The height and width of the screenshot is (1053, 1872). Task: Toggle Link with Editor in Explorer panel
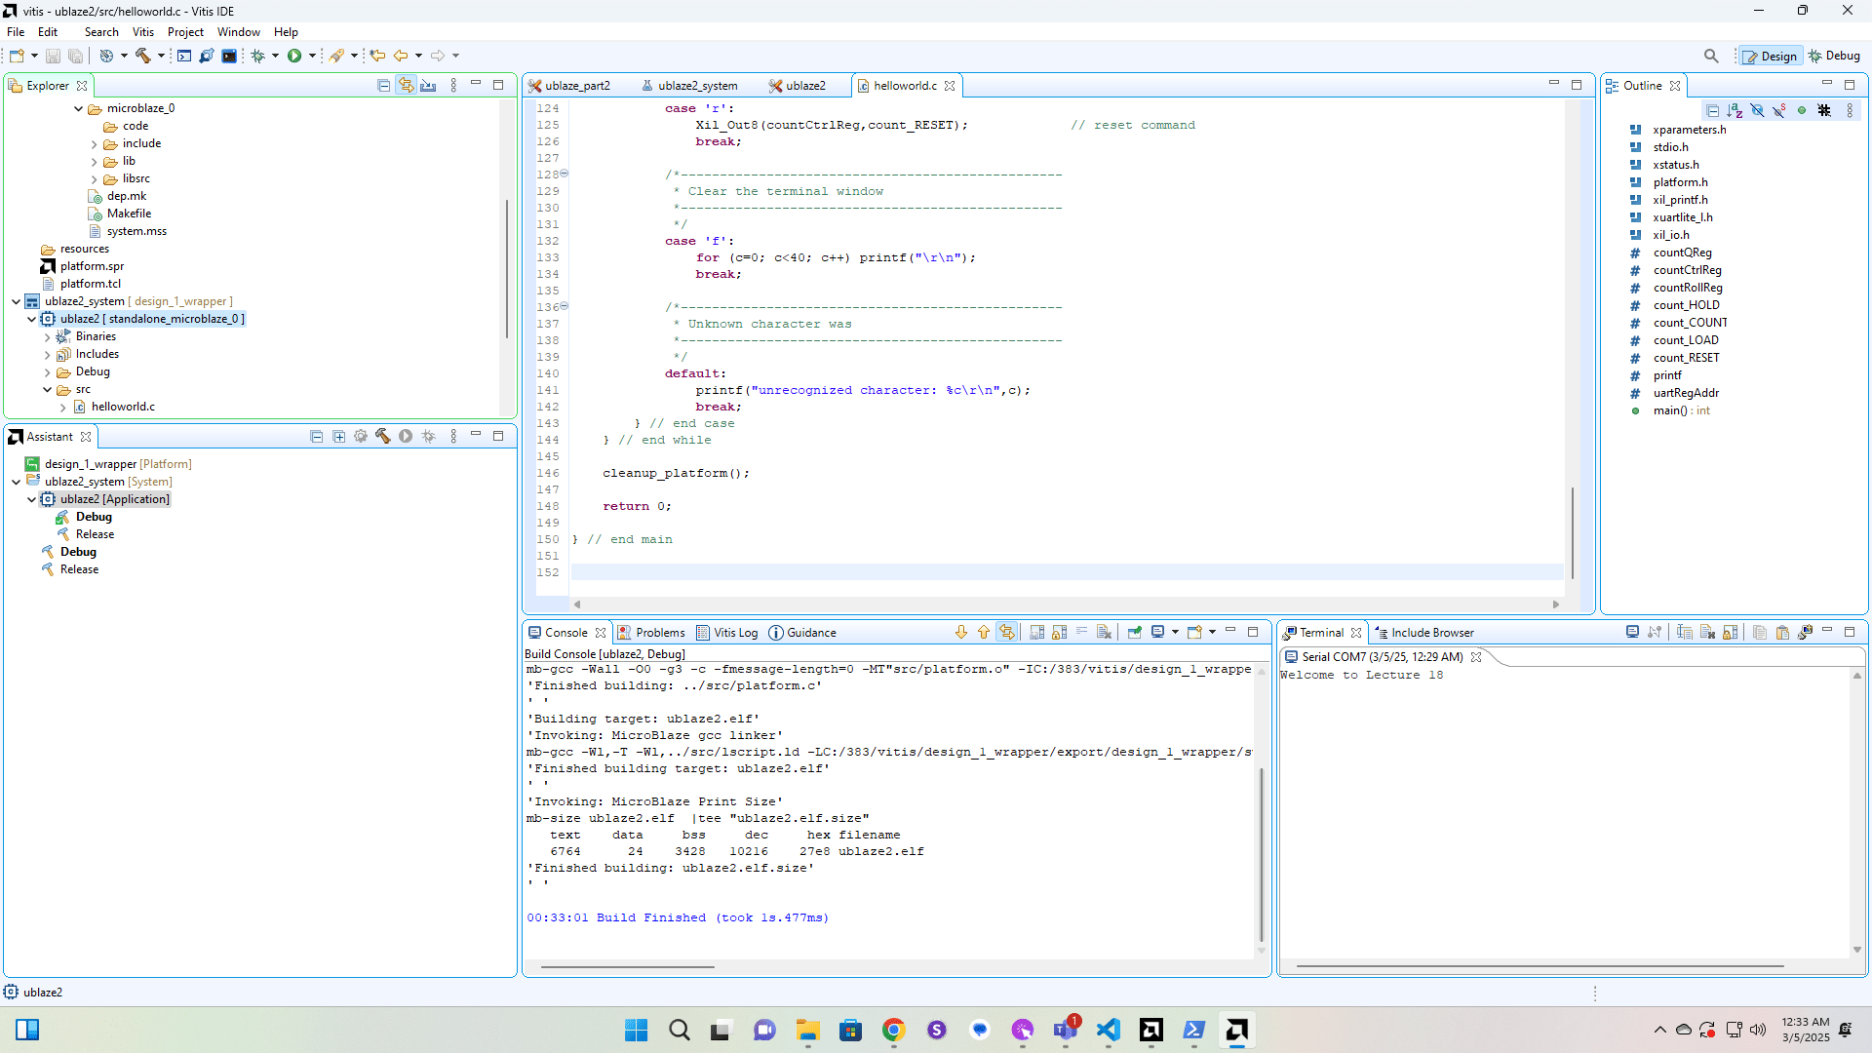406,86
